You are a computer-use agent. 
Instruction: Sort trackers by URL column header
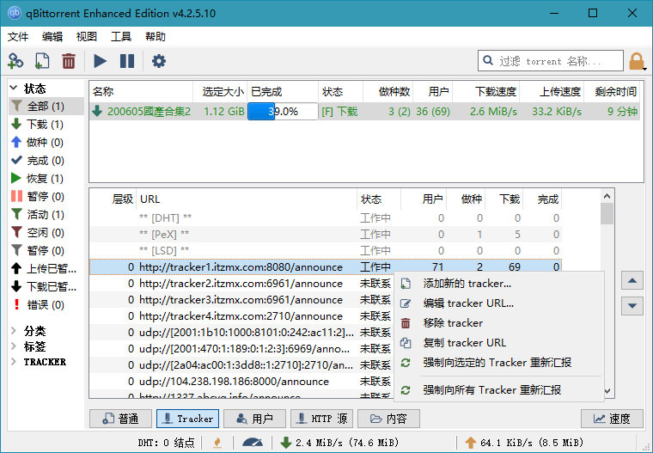(247, 199)
